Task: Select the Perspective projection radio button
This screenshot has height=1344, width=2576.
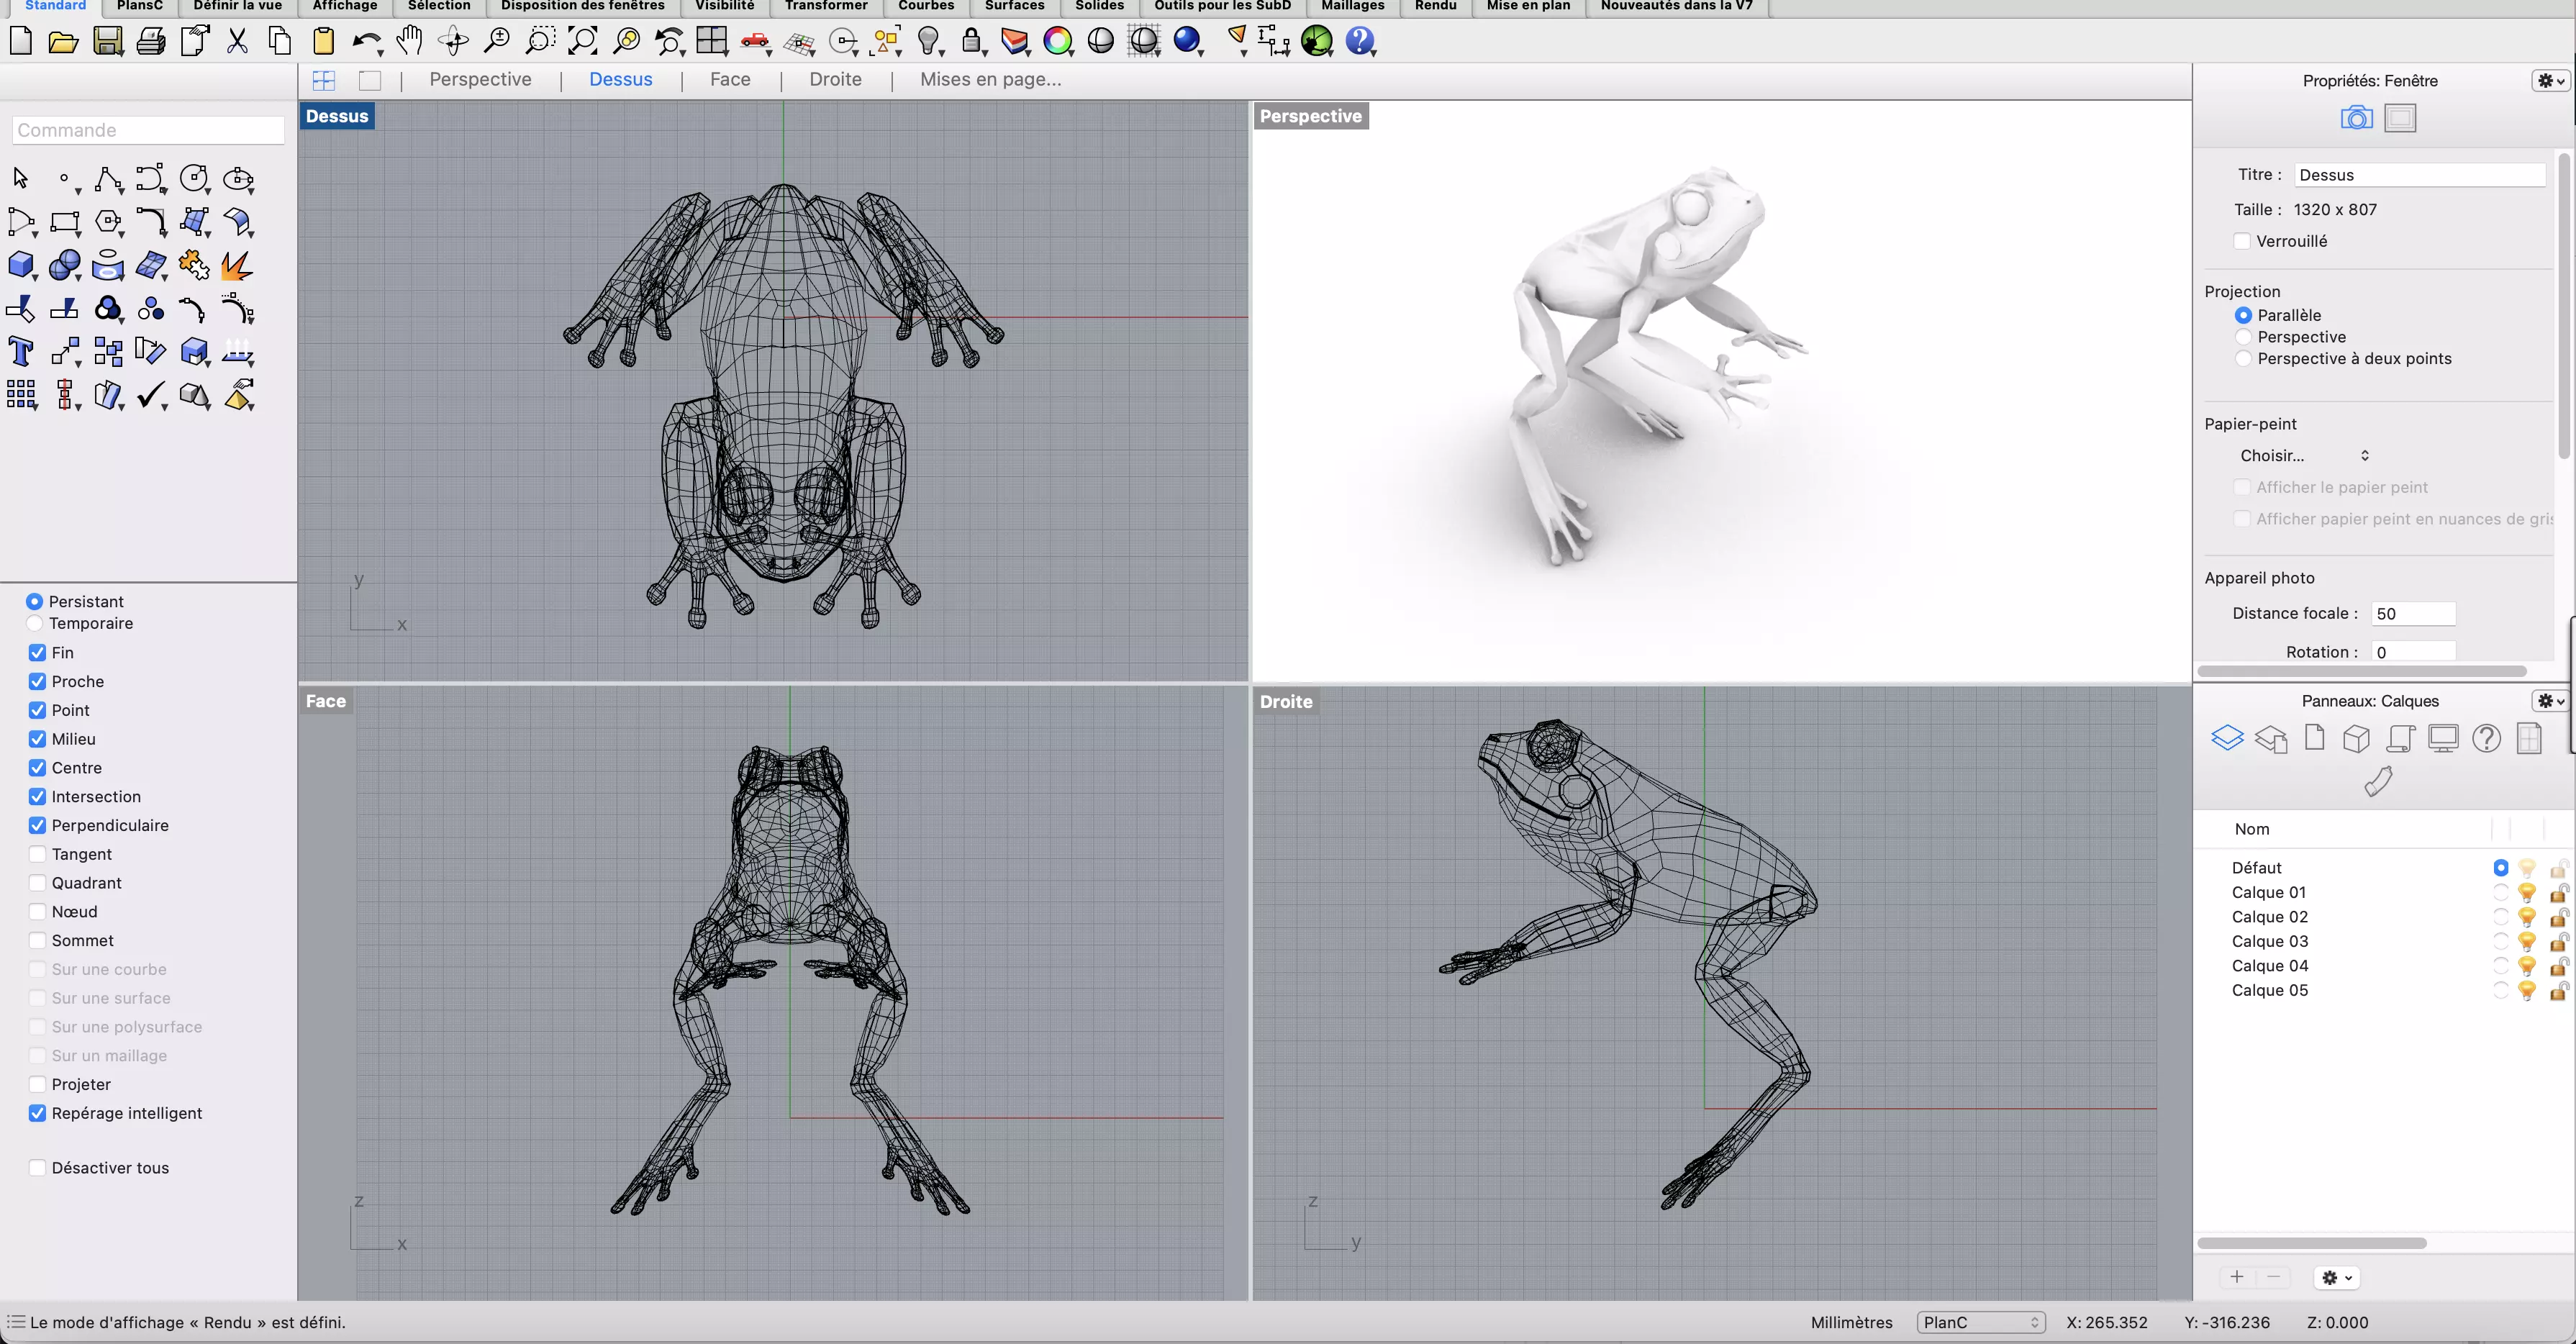Action: (2243, 337)
